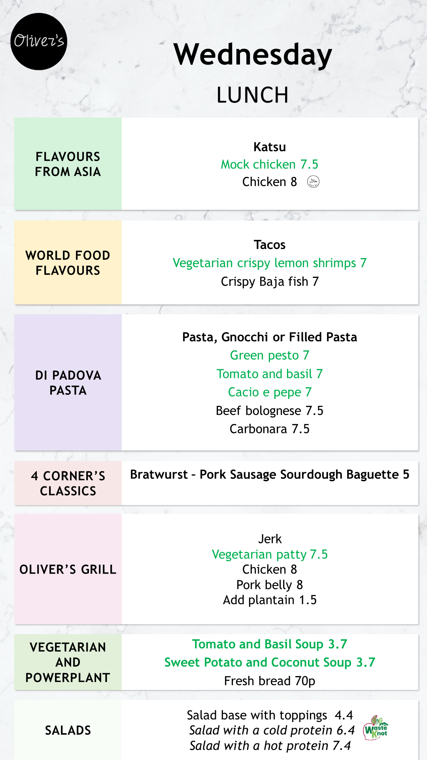The height and width of the screenshot is (760, 427).
Task: Click the Oliver's round logo
Action: [39, 42]
